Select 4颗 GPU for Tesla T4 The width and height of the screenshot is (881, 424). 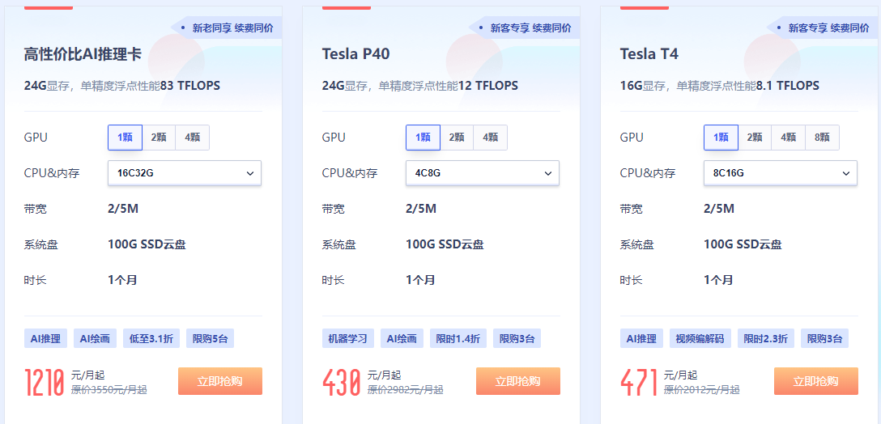788,138
